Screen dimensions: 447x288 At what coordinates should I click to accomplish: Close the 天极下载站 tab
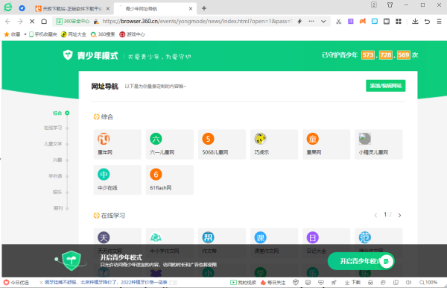click(x=108, y=9)
